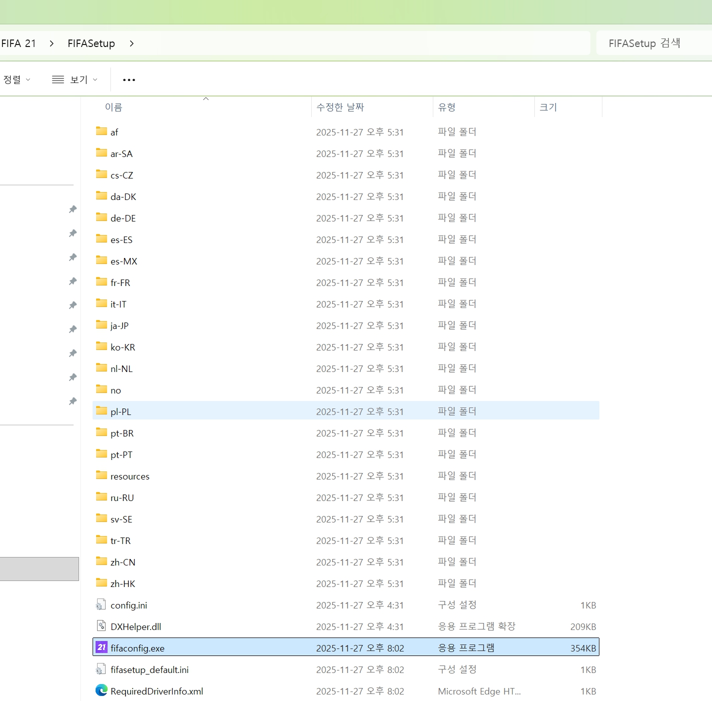Click FIFASetup in the address bar
The width and height of the screenshot is (712, 701).
click(x=92, y=43)
